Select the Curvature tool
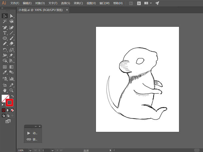This screenshot has width=203, height=152. pyautogui.click(x=11, y=28)
